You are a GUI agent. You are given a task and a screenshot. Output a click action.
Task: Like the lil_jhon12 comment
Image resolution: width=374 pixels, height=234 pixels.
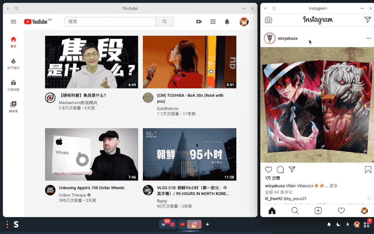coord(369,199)
